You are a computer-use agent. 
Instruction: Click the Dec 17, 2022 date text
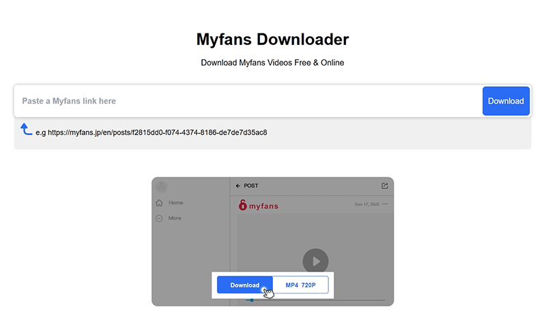367,205
